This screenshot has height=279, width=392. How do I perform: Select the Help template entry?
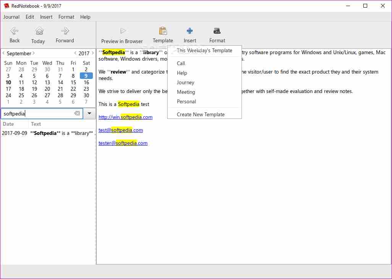(204, 73)
